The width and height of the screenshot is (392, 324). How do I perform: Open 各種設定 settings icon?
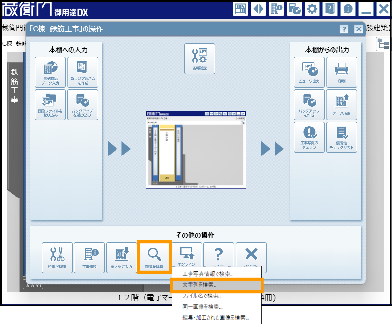[199, 59]
